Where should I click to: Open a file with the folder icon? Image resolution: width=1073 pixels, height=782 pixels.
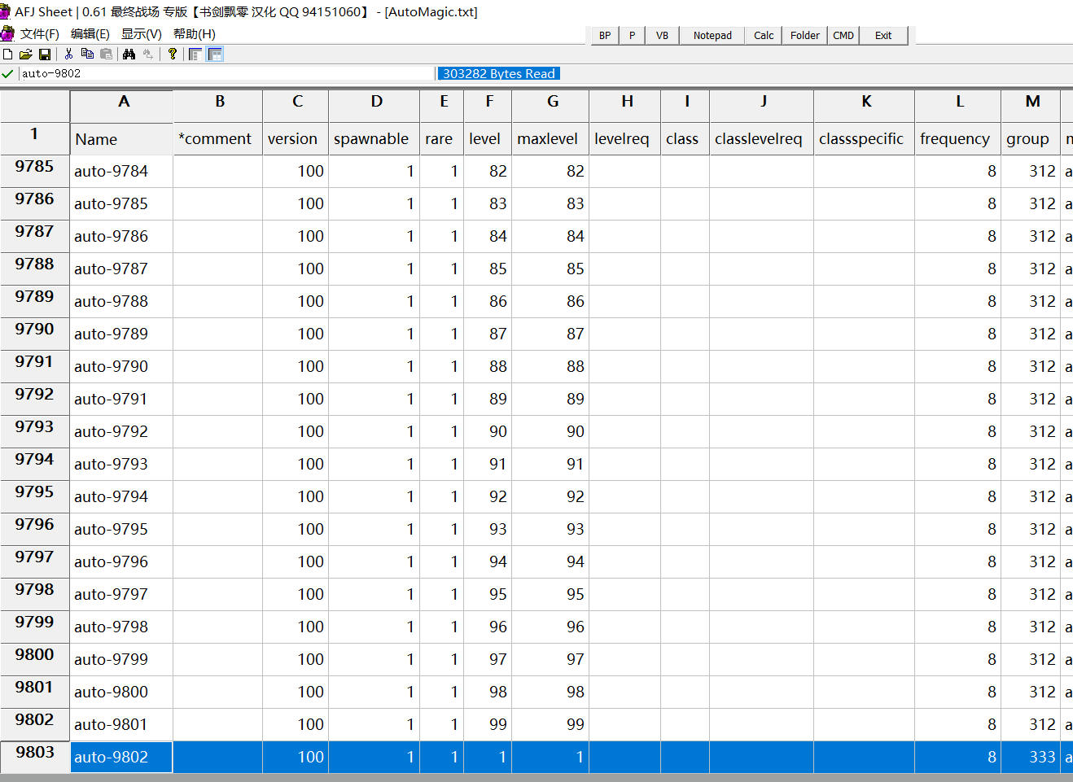pos(25,55)
